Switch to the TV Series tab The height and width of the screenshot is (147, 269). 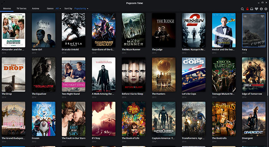22,8
